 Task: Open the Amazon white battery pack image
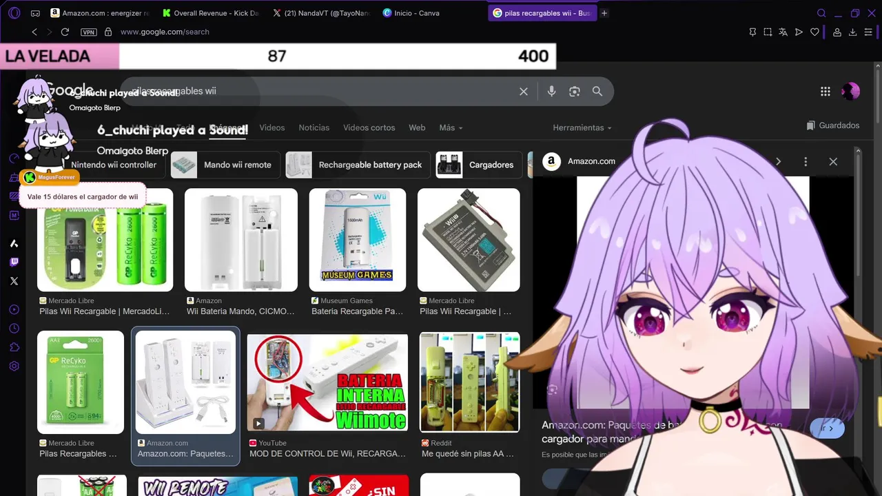(x=241, y=240)
